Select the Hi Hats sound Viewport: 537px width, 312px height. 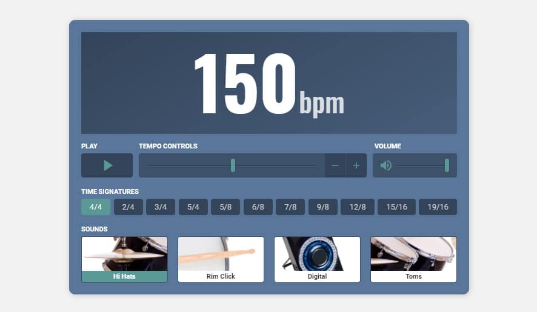tap(124, 259)
